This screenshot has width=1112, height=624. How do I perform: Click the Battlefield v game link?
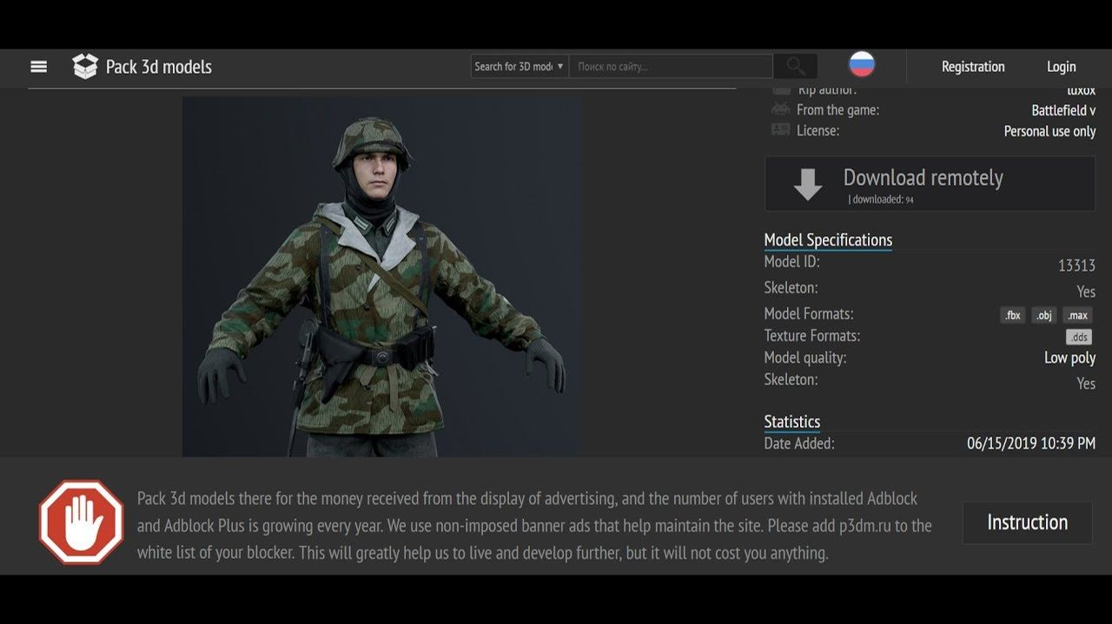[x=1063, y=111]
